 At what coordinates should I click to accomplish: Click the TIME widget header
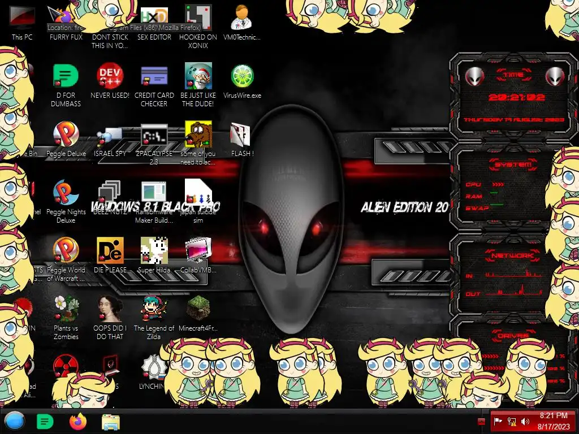(x=513, y=75)
